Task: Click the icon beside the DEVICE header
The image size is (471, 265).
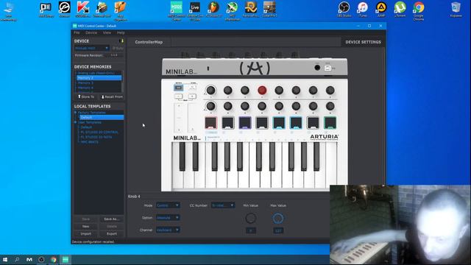Action: click(x=121, y=41)
